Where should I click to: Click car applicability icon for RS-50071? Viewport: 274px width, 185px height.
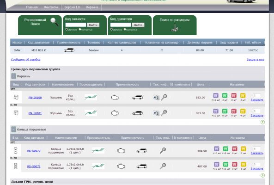tap(142, 166)
